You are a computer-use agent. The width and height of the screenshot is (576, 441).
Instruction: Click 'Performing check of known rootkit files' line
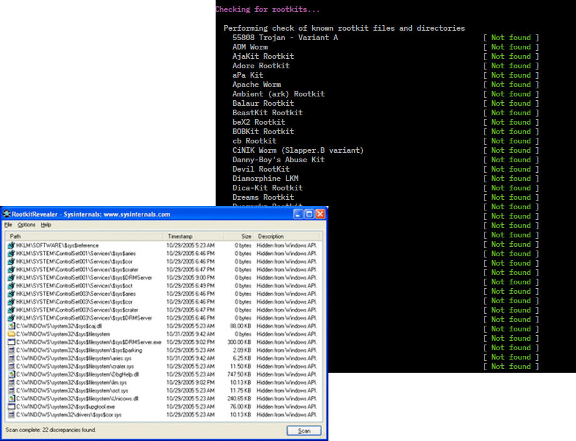click(x=344, y=28)
